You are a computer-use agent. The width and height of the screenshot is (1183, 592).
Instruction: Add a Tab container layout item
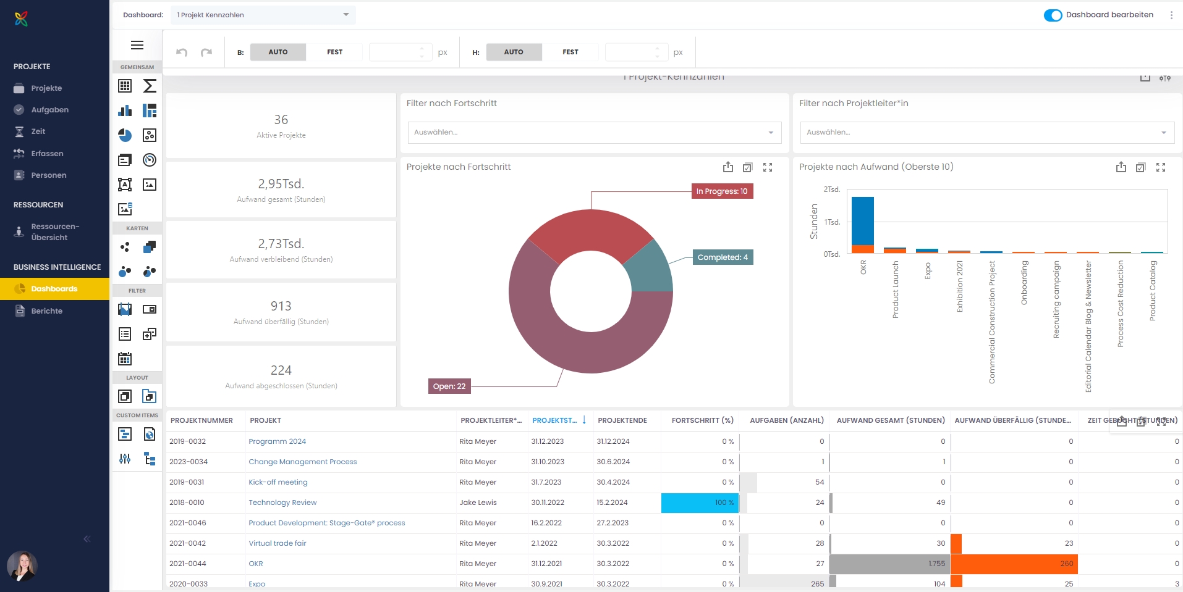150,396
